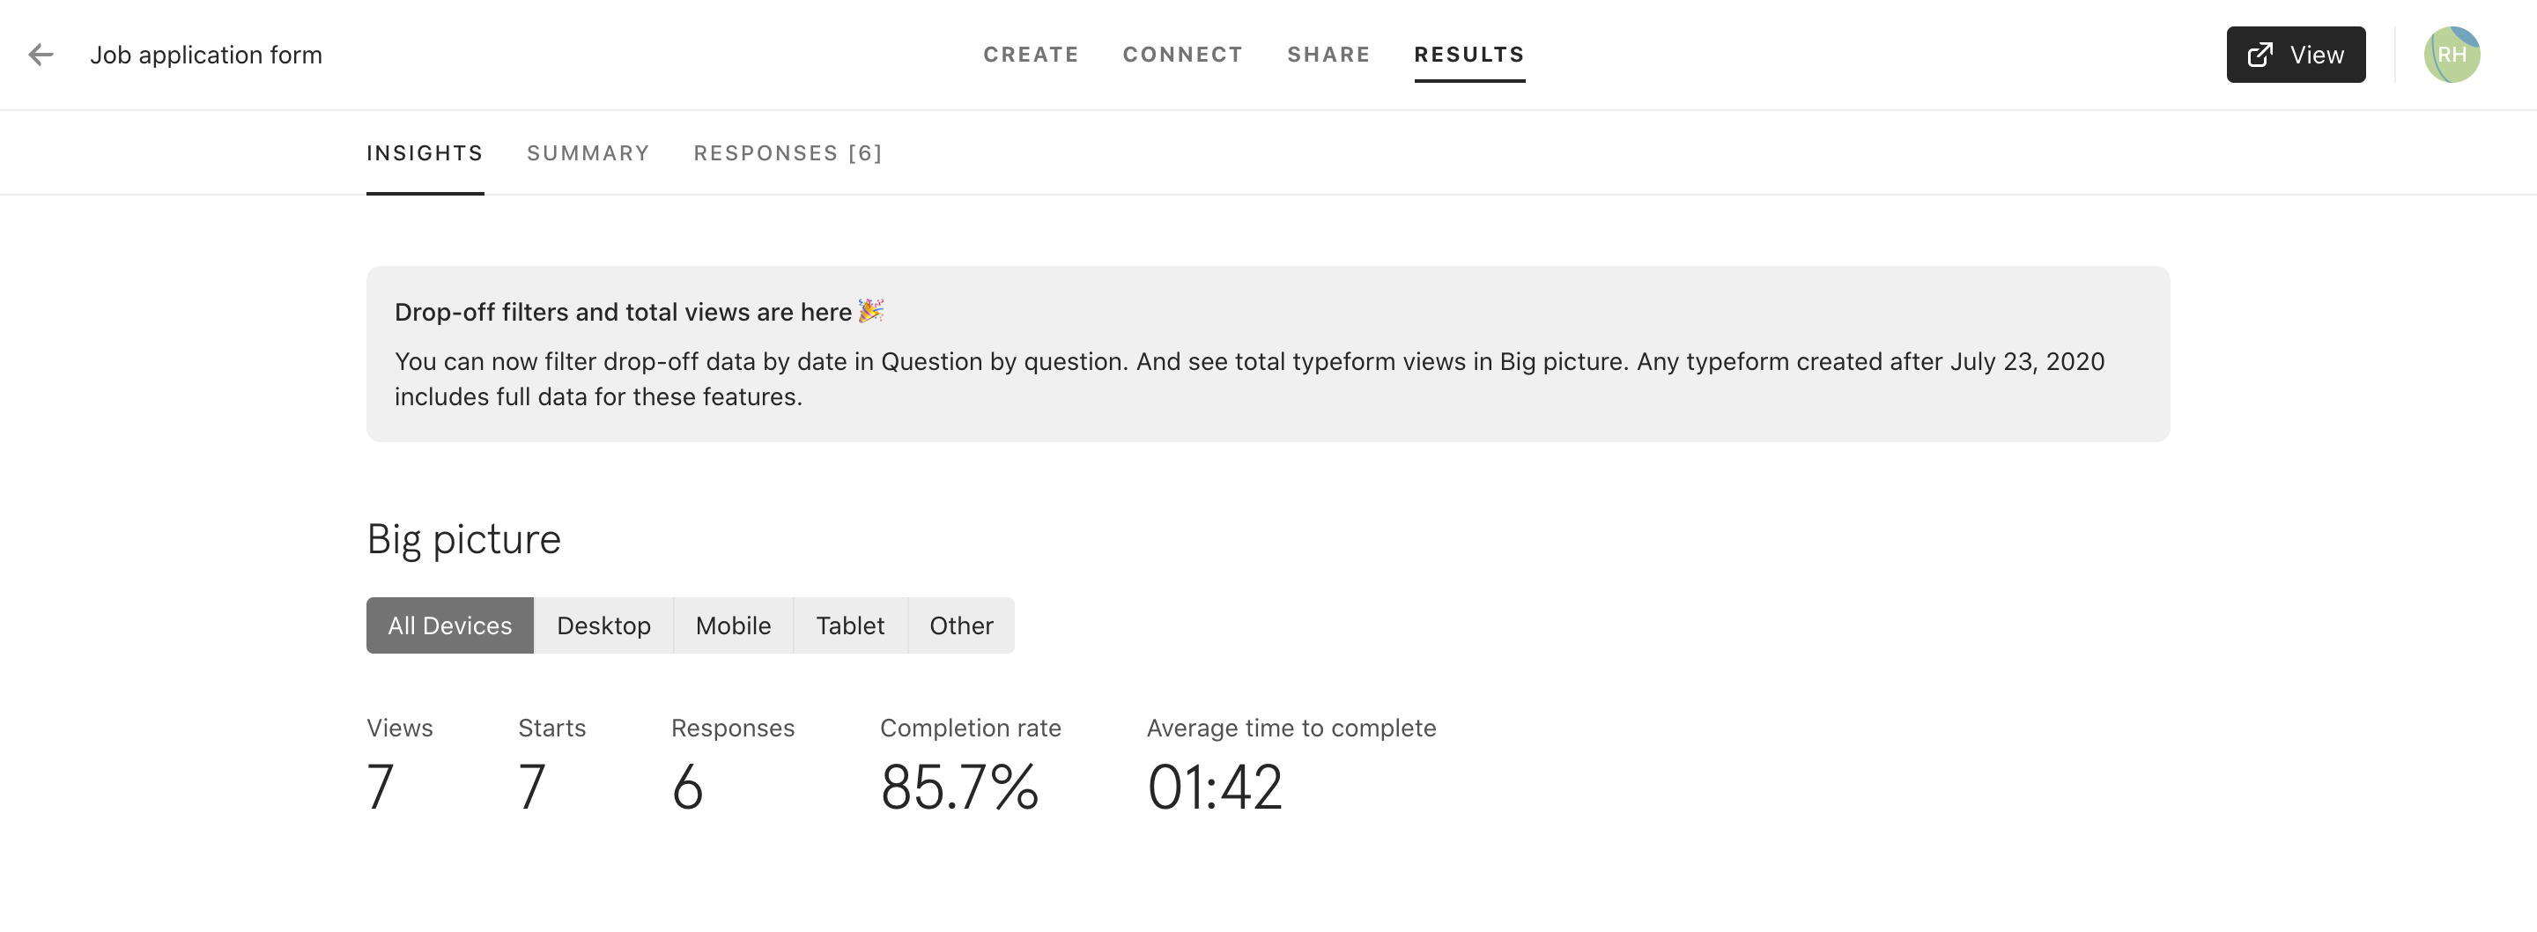Open the Summary sub-tab
The width and height of the screenshot is (2537, 932).
pos(588,152)
